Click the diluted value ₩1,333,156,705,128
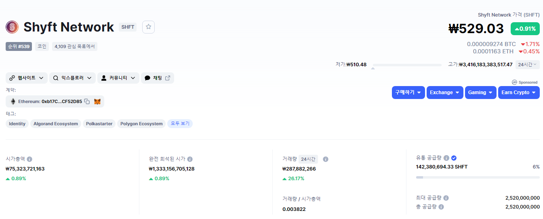The width and height of the screenshot is (543, 219). (x=172, y=169)
